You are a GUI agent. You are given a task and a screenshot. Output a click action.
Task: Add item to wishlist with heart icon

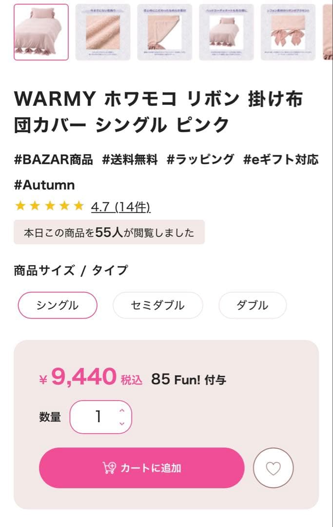click(x=273, y=468)
